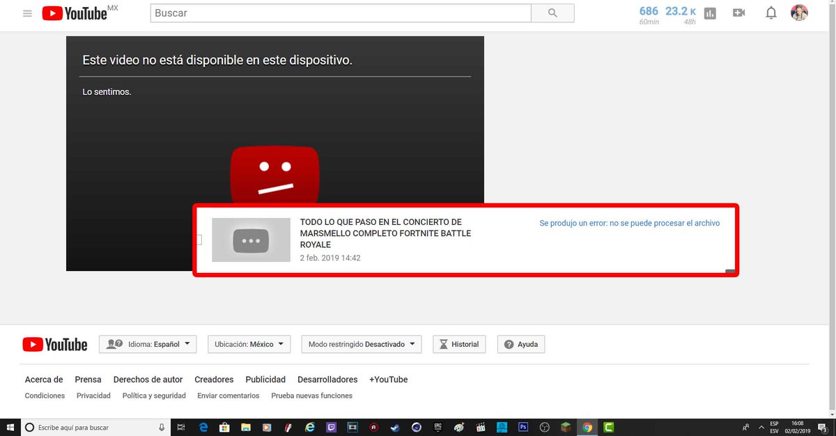Open the Windows Start menu

(10, 427)
